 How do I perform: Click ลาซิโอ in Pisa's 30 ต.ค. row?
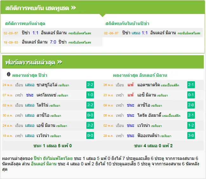pyautogui.click(x=43, y=115)
